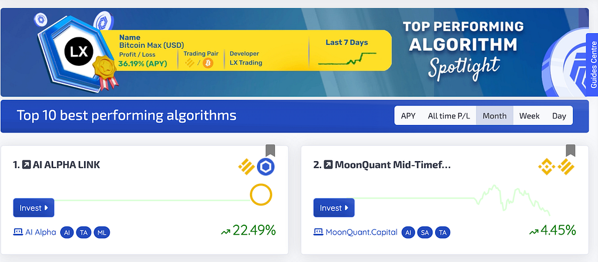The image size is (598, 262).
Task: Open MoonQuant external link arrow icon
Action: pyautogui.click(x=328, y=165)
